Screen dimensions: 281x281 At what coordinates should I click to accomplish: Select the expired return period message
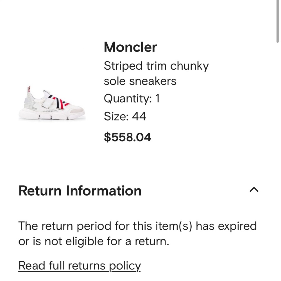(138, 233)
